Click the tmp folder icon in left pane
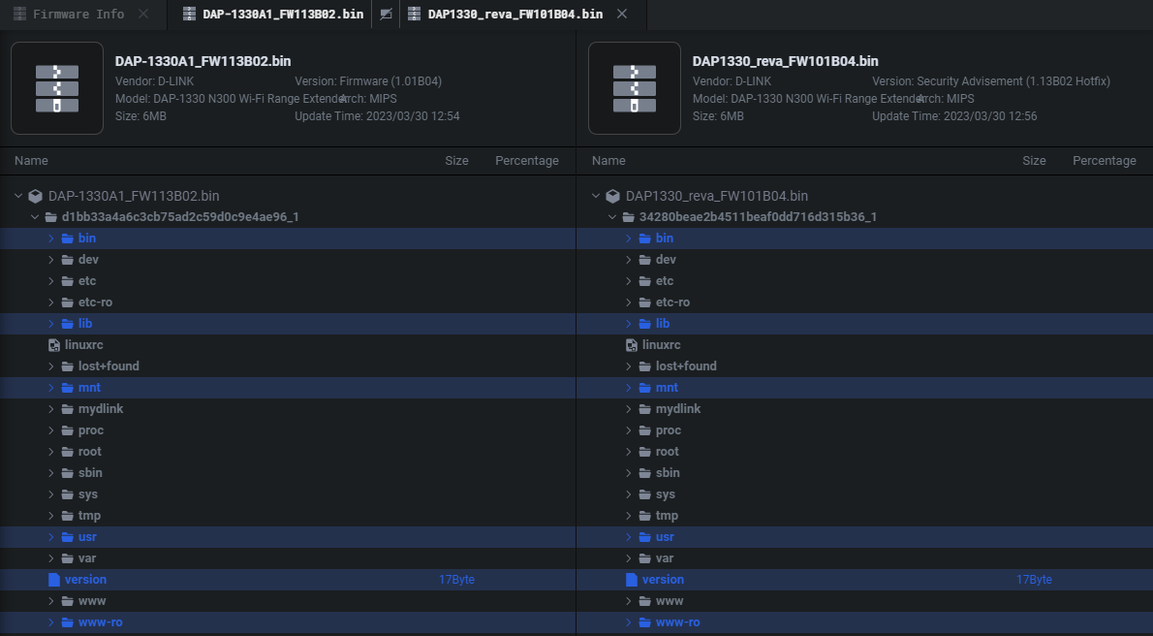Screen dimensions: 1153x636 tap(68, 516)
